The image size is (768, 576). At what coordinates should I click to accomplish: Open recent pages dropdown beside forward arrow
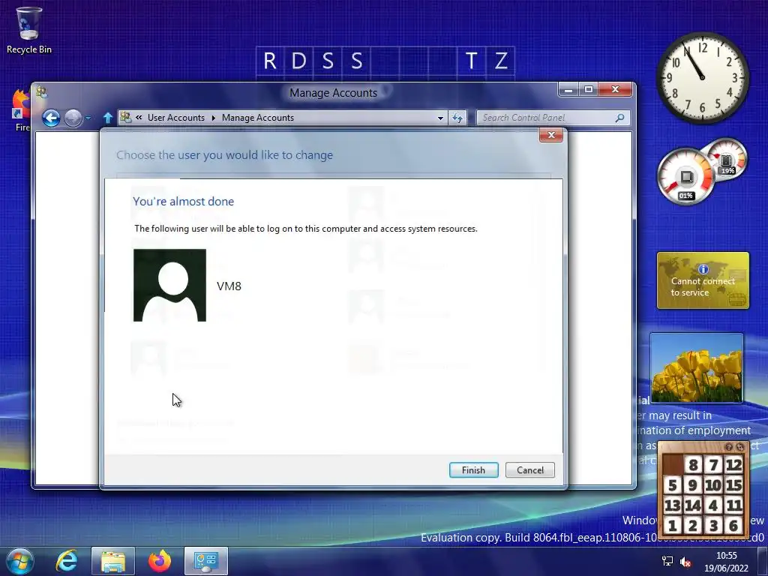click(x=88, y=118)
